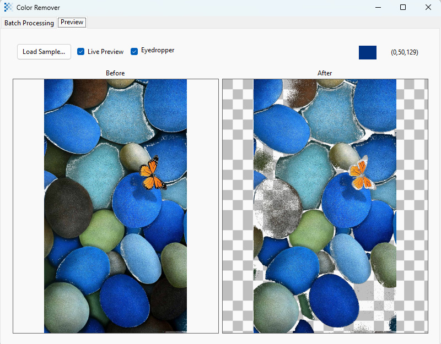Pick the large dark gray stone in Before image

click(67, 208)
